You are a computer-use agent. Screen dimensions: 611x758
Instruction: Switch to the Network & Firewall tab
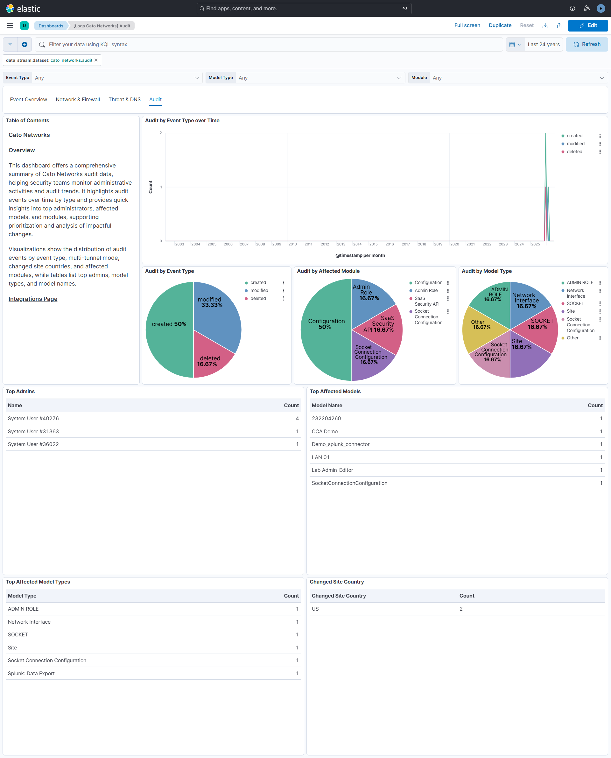78,100
